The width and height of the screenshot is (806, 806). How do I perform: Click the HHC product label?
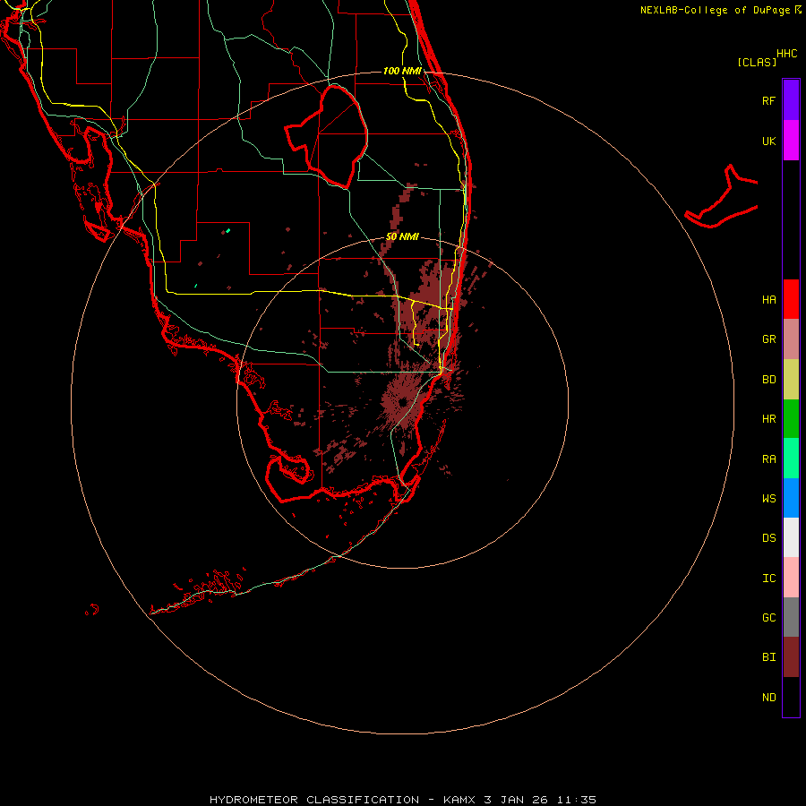tap(786, 54)
